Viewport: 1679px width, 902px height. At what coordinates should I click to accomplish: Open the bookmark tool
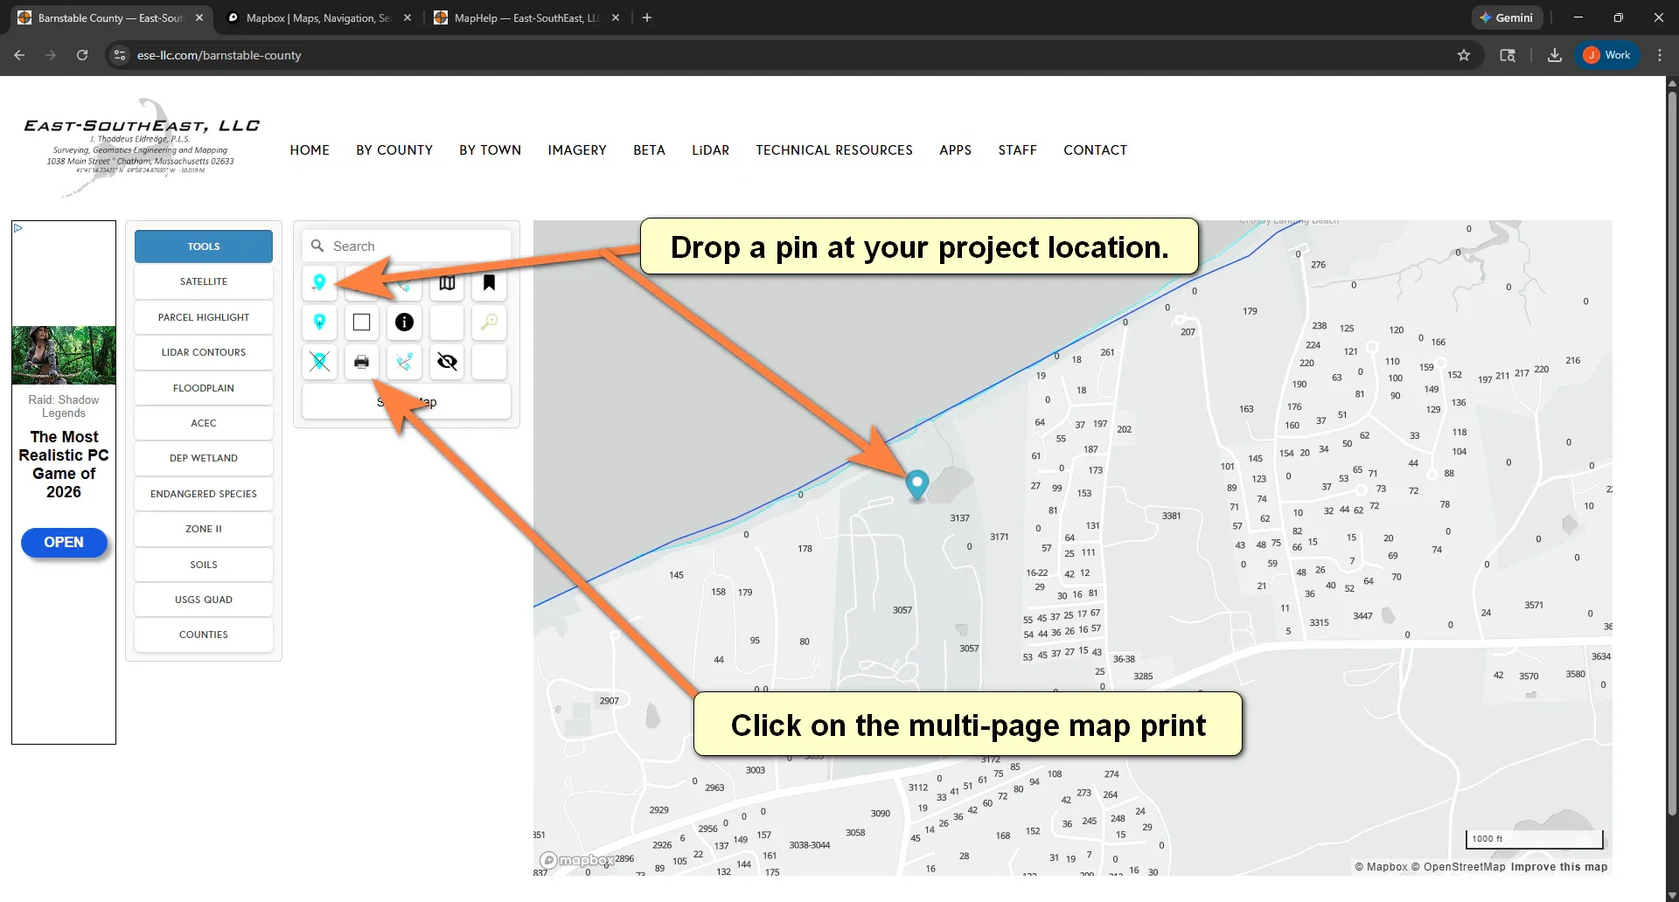click(x=489, y=283)
